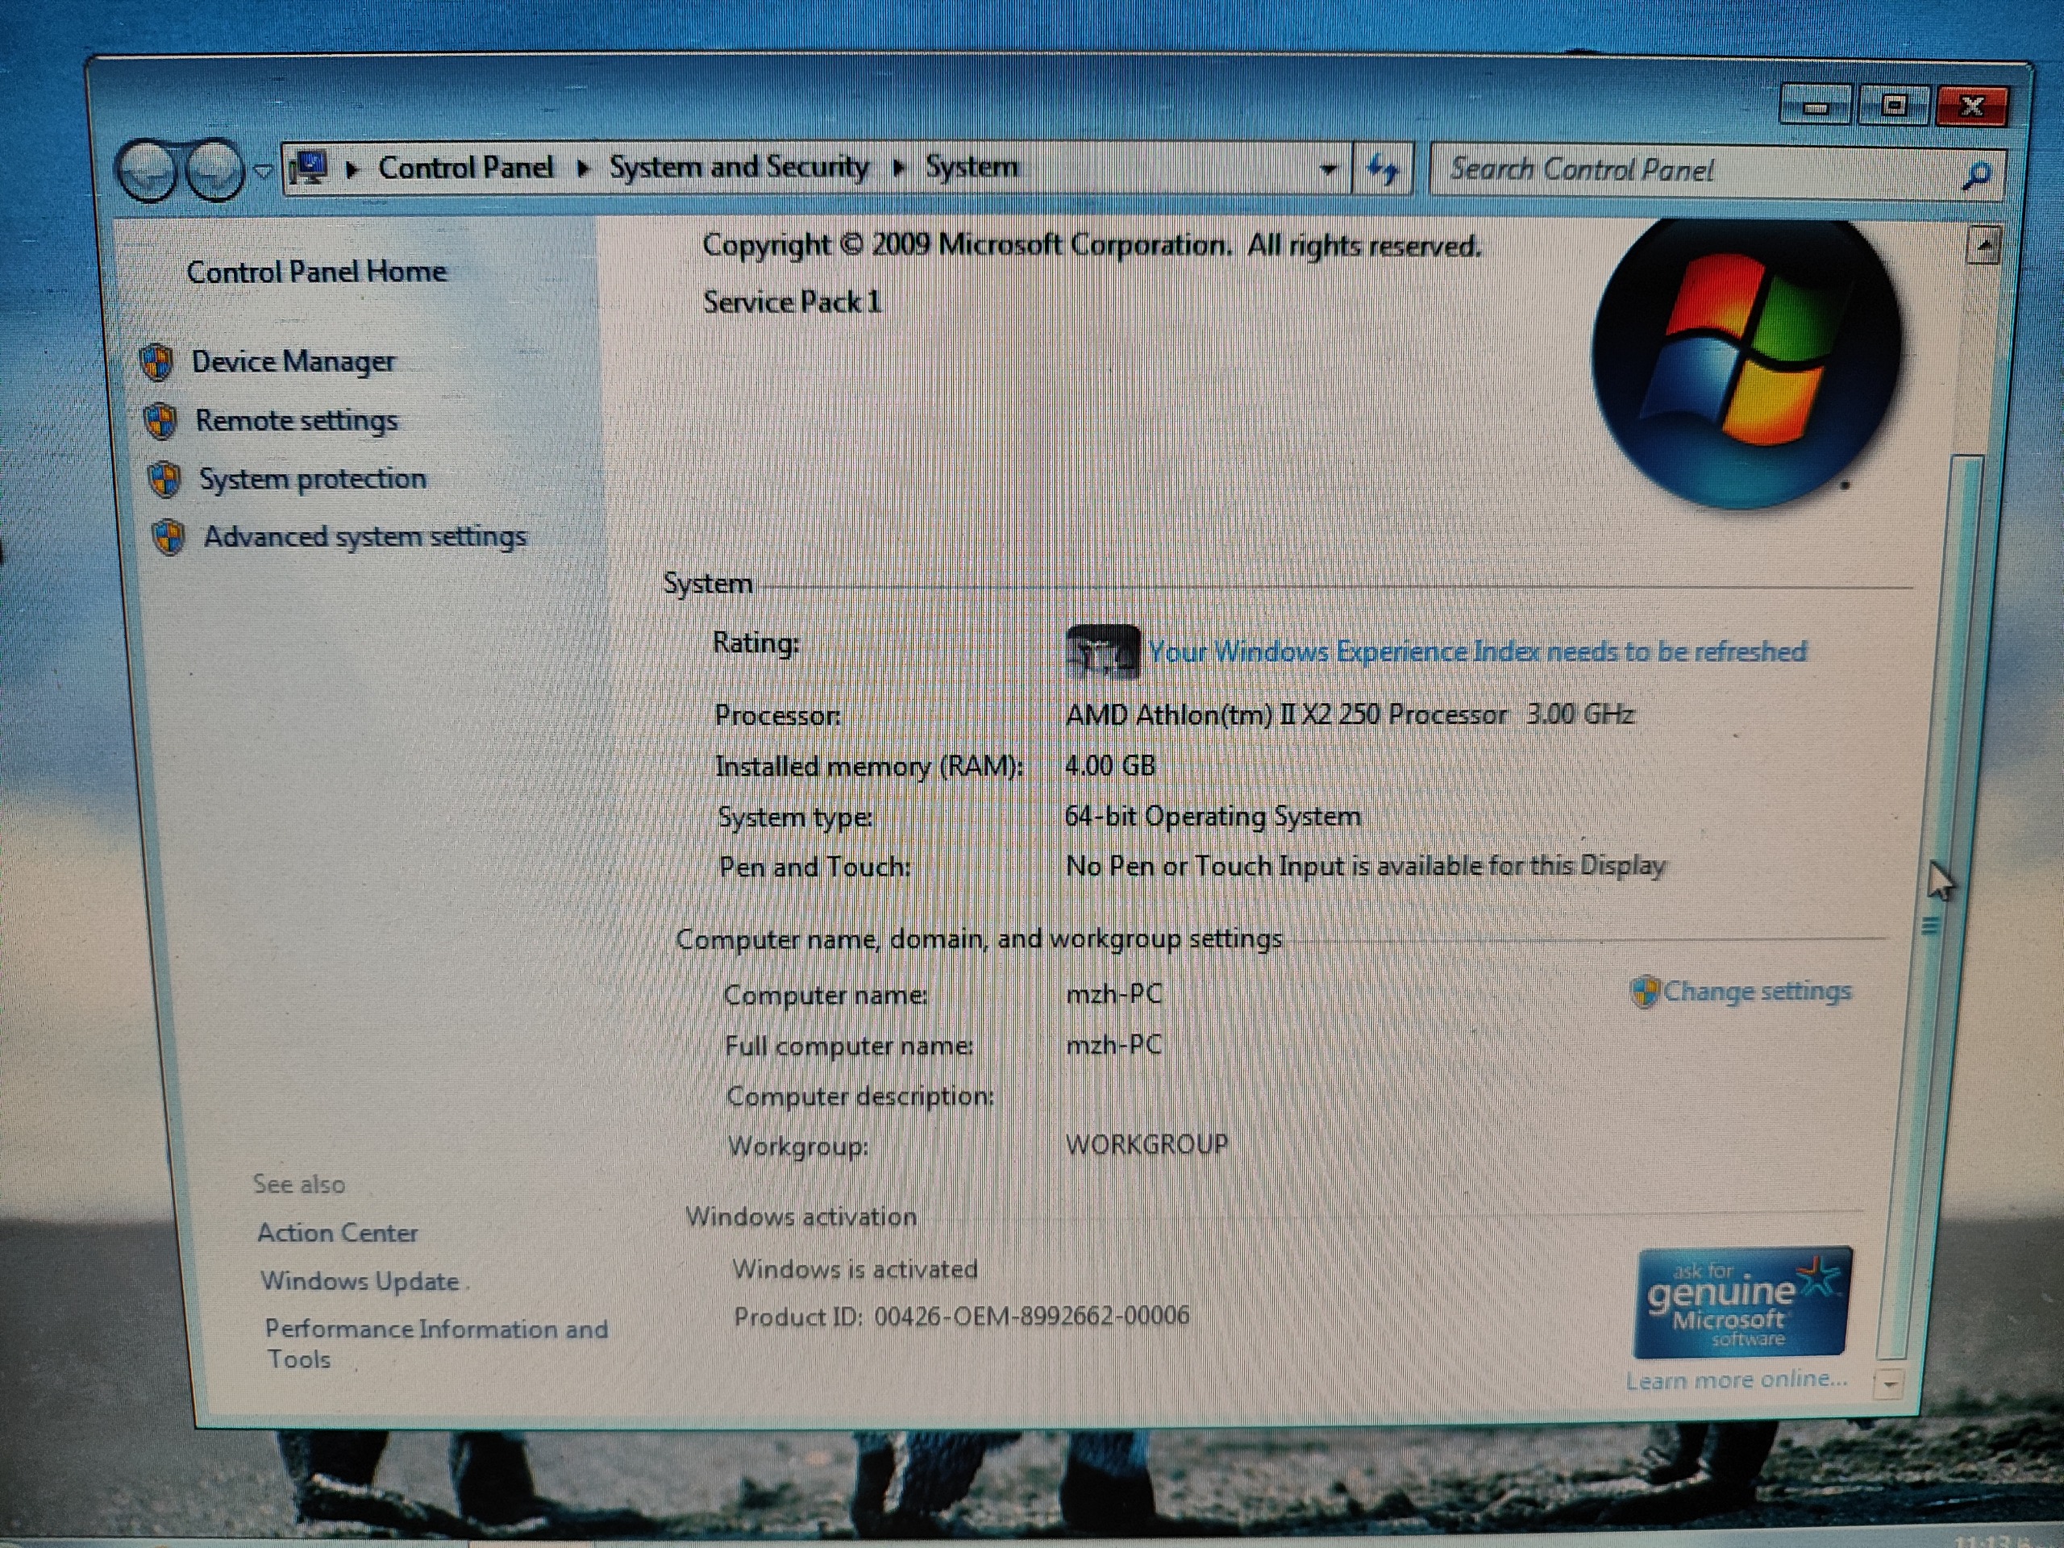Open the recent pages dropdown arrow
Viewport: 2064px width, 1548px height.
pyautogui.click(x=263, y=171)
